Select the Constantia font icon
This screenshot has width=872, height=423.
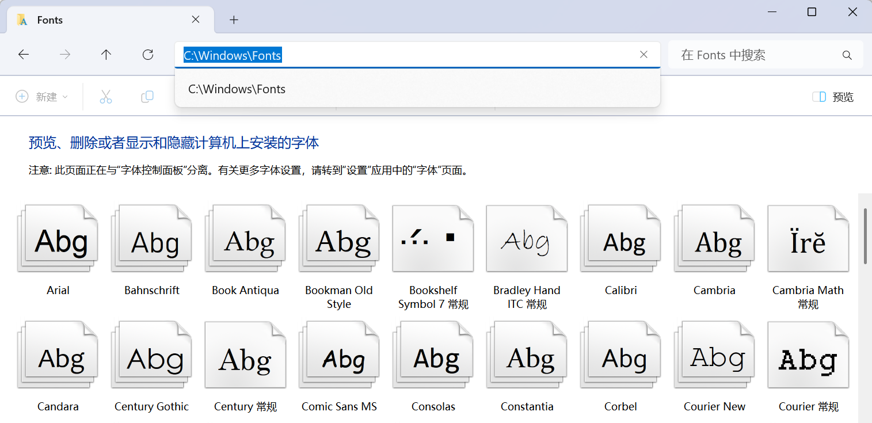coord(527,355)
